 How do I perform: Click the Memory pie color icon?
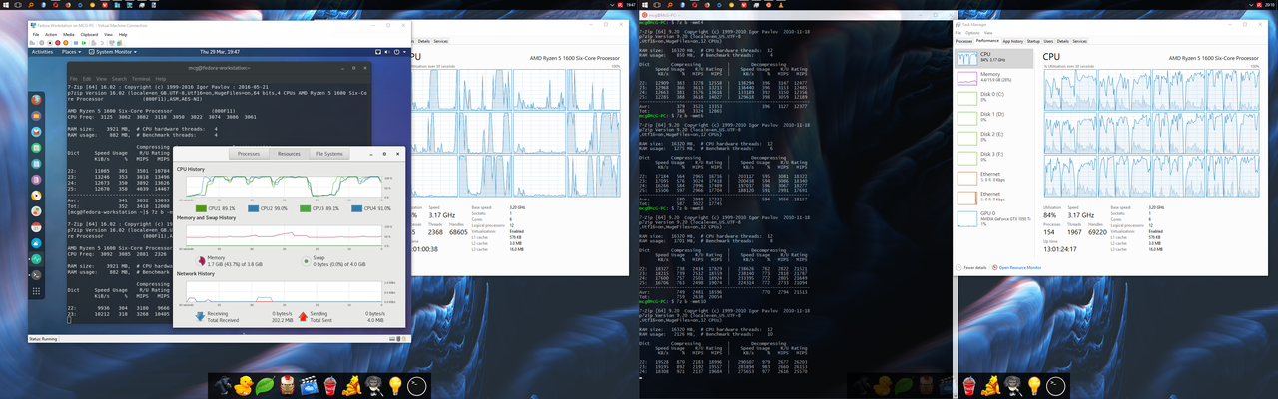click(200, 261)
